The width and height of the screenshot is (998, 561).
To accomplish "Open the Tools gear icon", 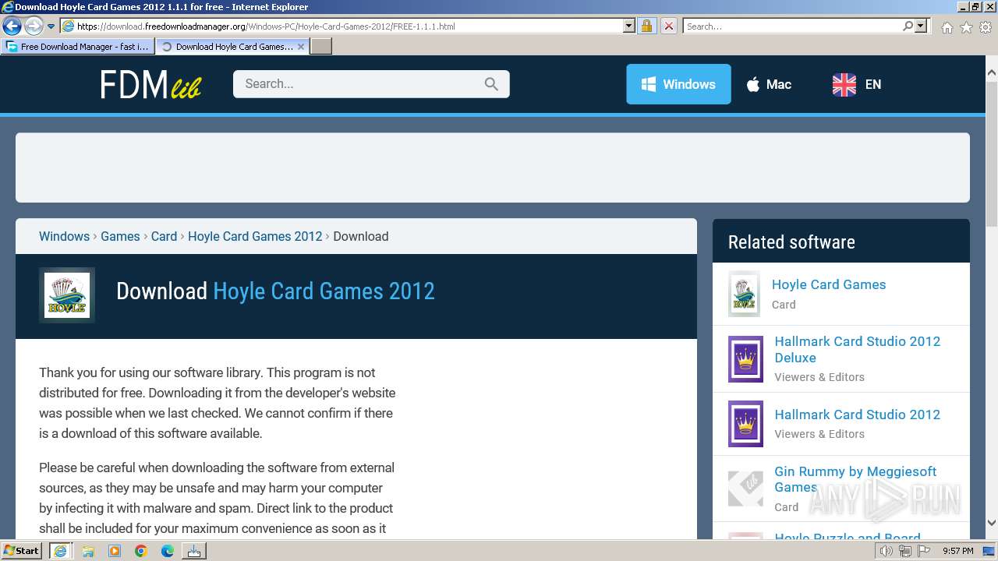I will pos(986,27).
